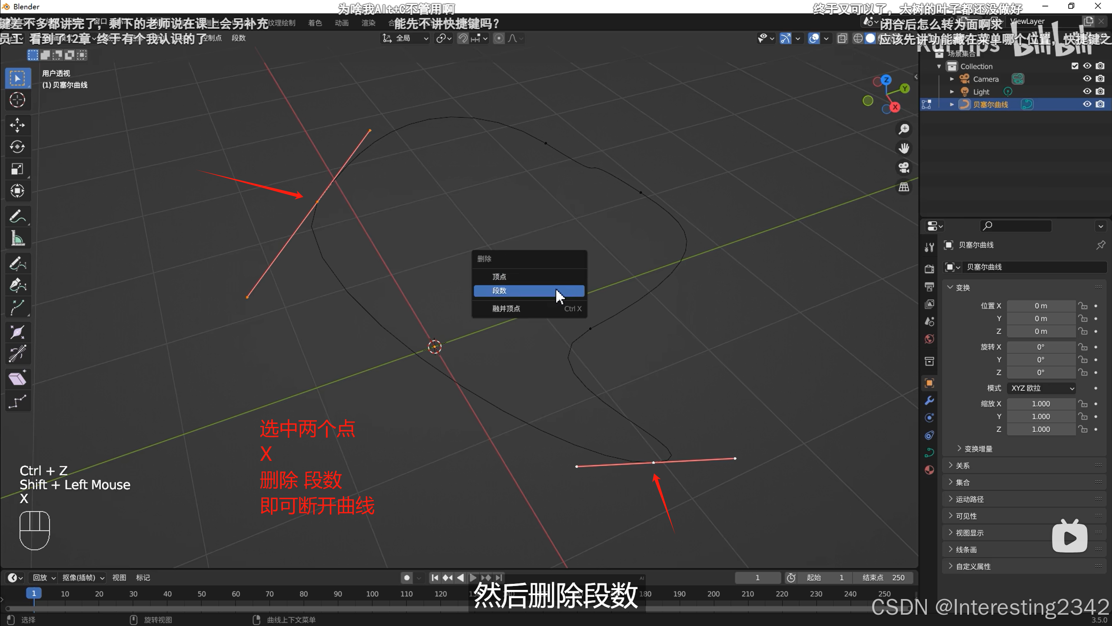Screen dimensions: 1112x626
Task: Select the Measure ruler tool
Action: point(17,238)
